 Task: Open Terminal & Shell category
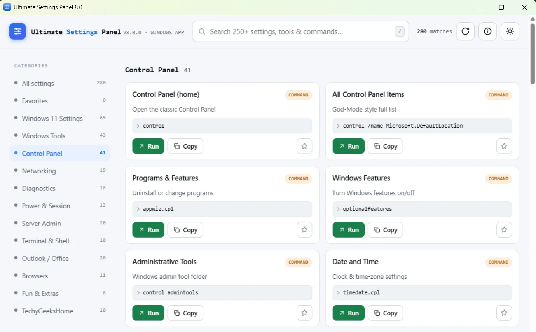click(x=60, y=241)
